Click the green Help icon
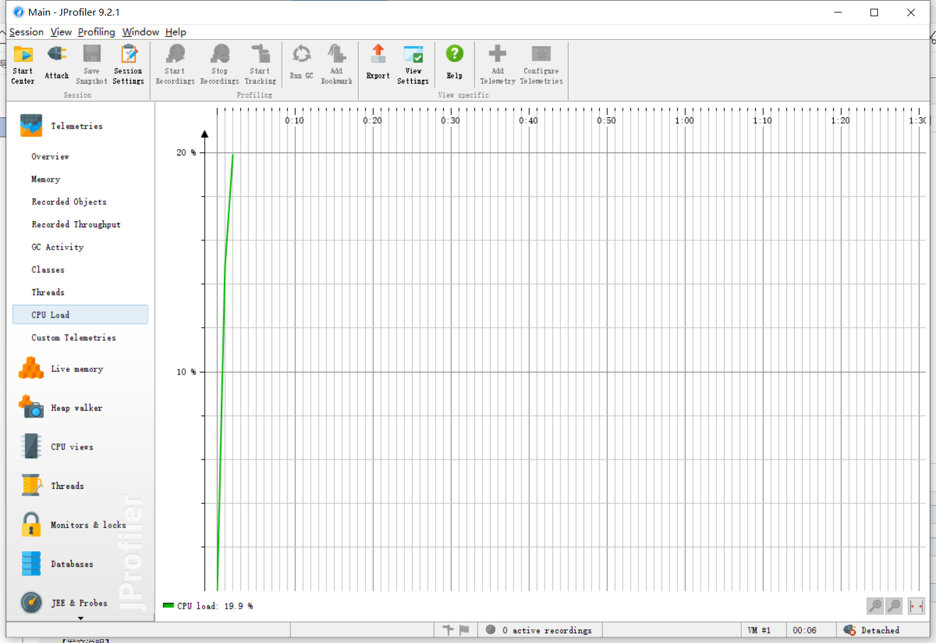 coord(455,54)
